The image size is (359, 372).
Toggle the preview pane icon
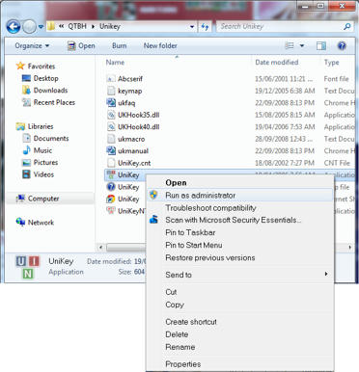(321, 46)
